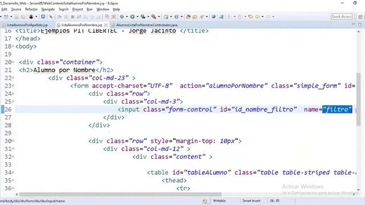Open the Help menu
Image resolution: width=365 pixels, height=205 pixels.
tap(116, 9)
